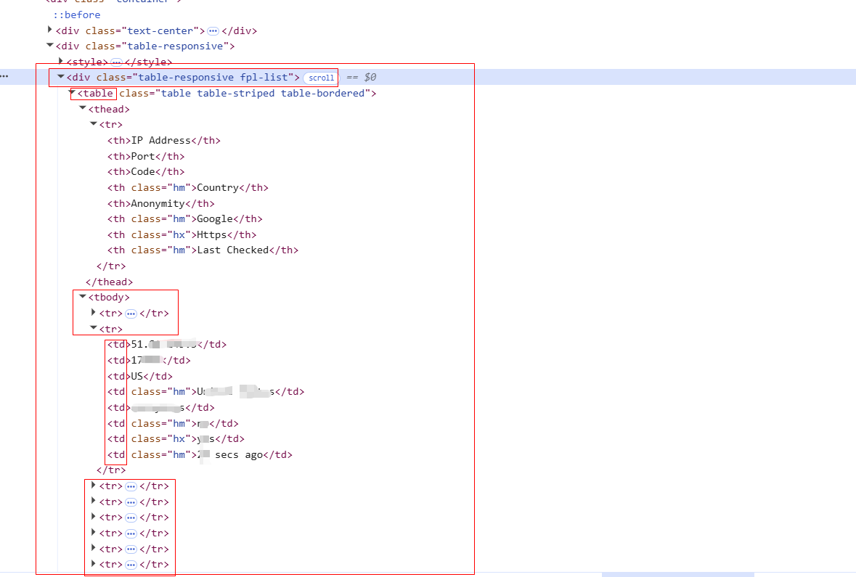Select the td class="hx" row
The image size is (856, 577).
[x=176, y=438]
